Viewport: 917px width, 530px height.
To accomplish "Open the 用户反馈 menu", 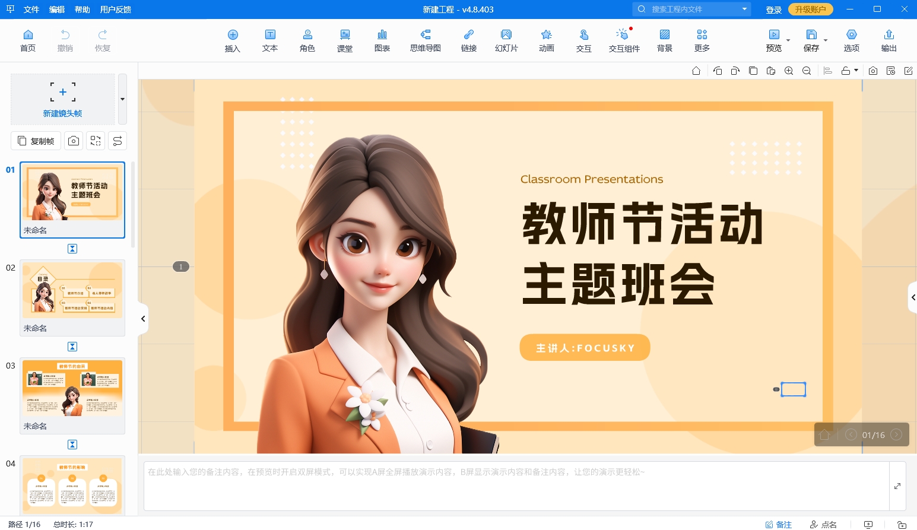I will click(x=116, y=9).
